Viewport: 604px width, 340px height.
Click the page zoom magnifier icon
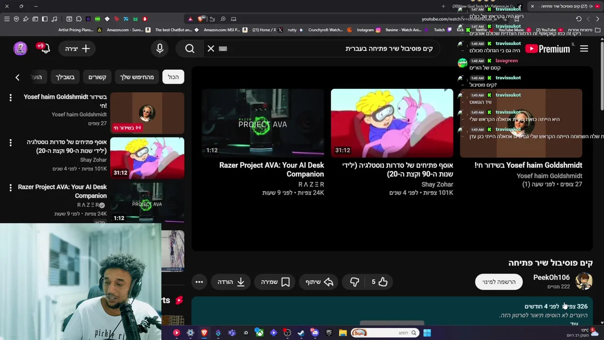point(223,19)
